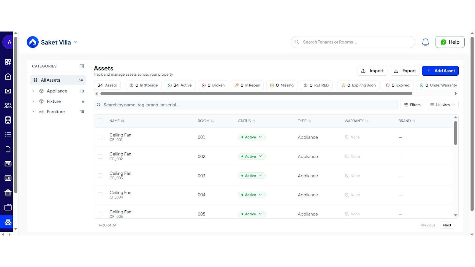
Task: Check the Ceiling Fan CF_001 checkbox
Action: click(x=100, y=137)
